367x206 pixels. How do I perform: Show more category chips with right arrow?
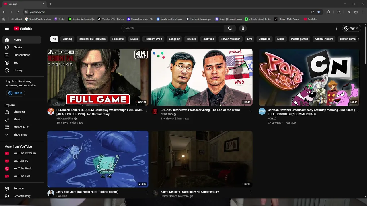pos(359,39)
